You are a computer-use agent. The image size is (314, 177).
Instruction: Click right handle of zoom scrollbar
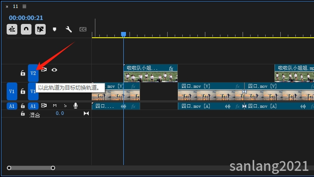pos(53,168)
